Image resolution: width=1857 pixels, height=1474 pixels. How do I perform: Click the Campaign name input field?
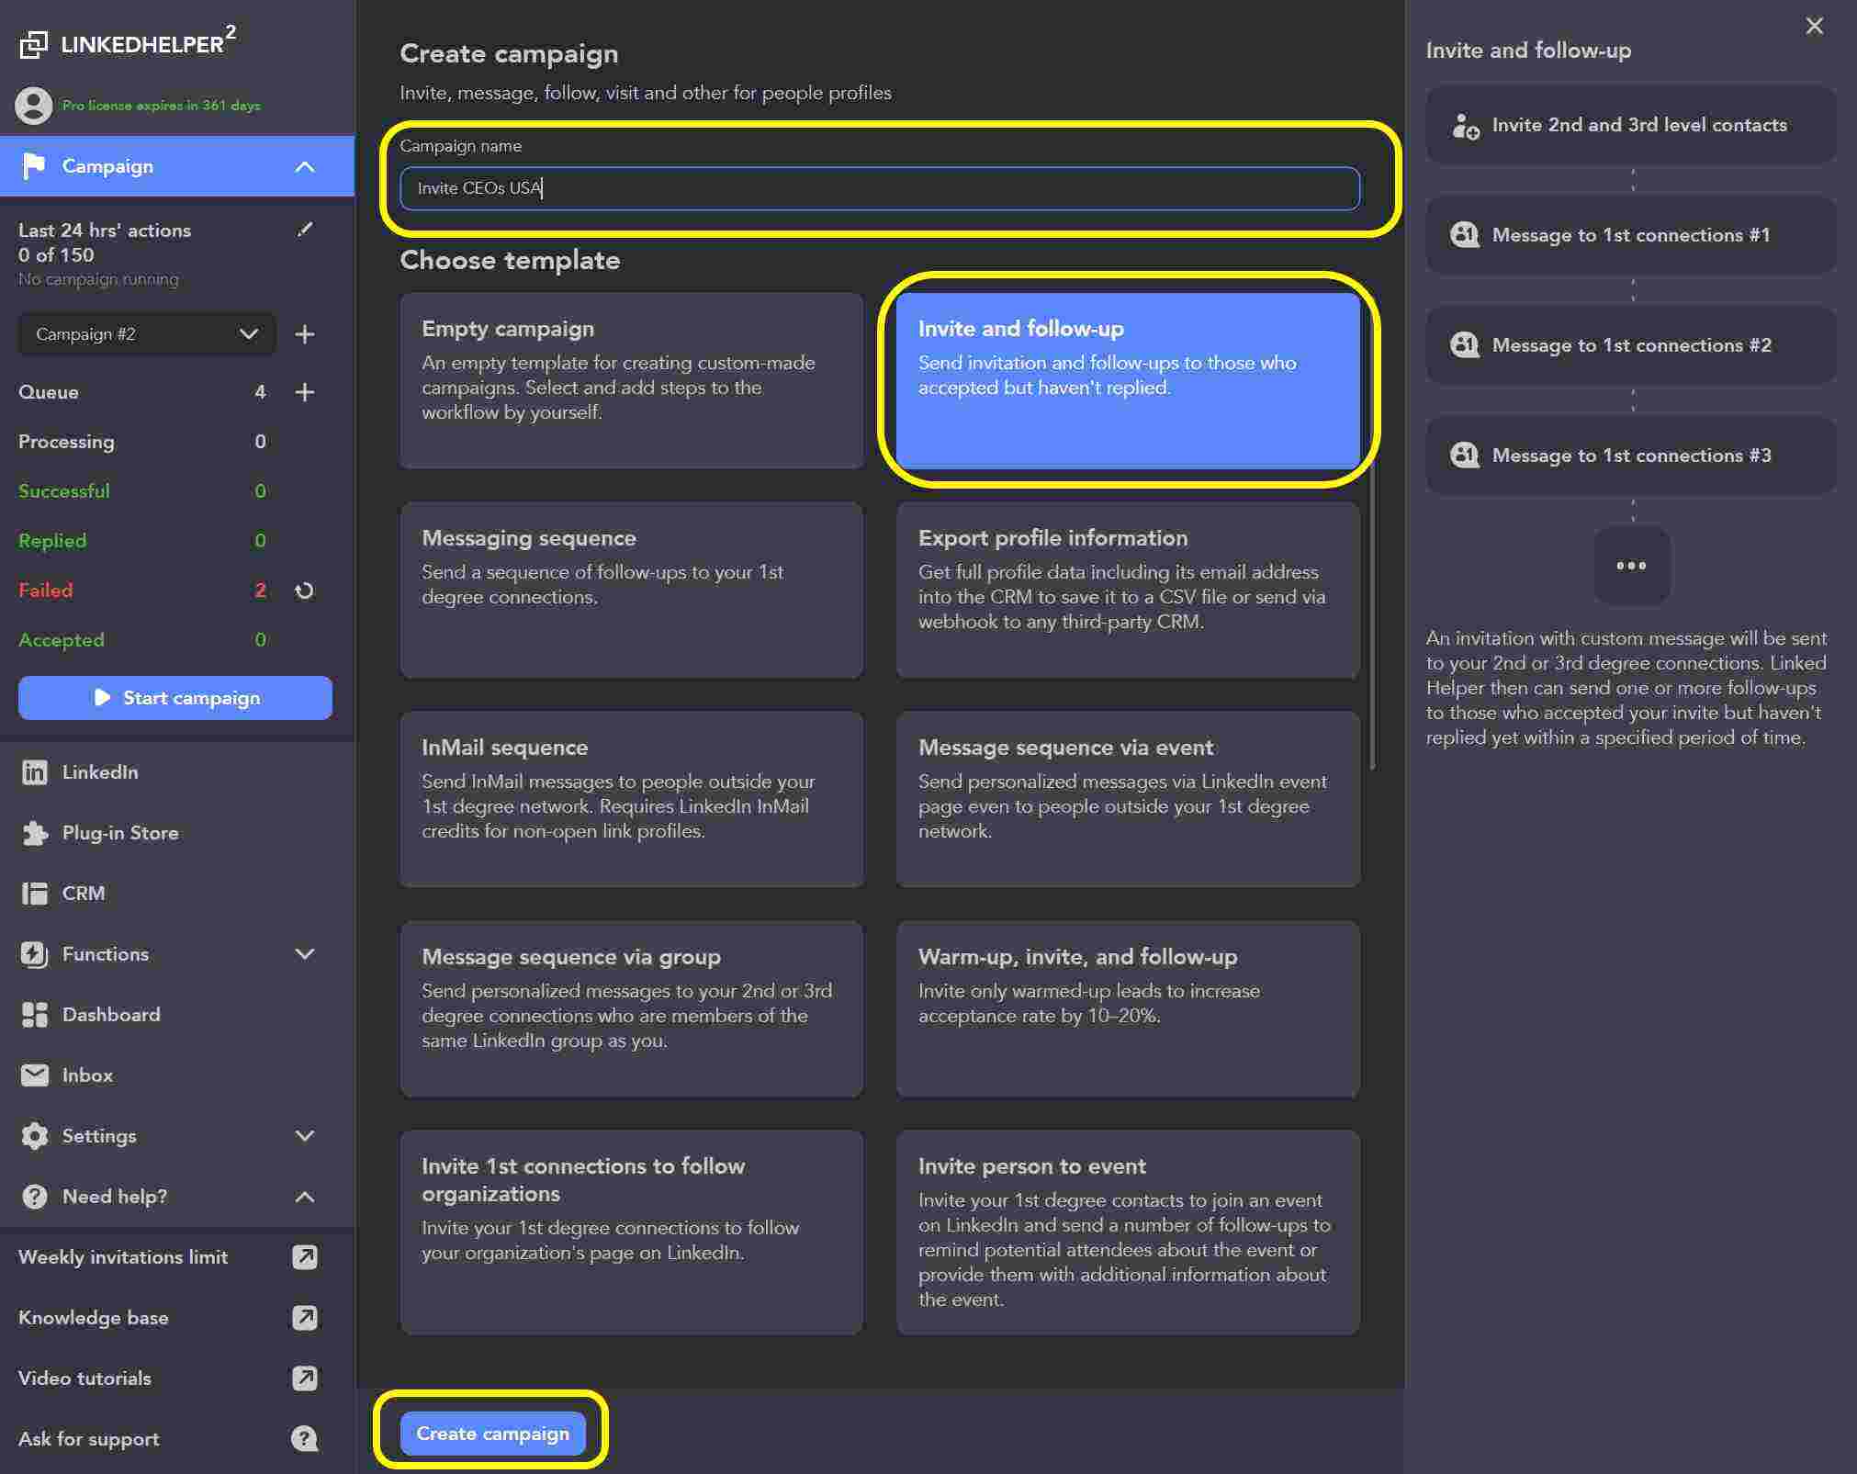[880, 188]
